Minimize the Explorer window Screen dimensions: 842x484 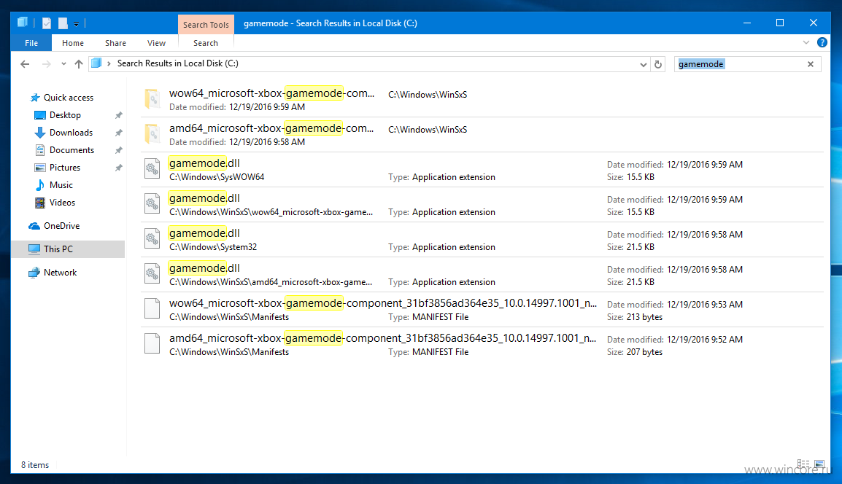pyautogui.click(x=747, y=23)
